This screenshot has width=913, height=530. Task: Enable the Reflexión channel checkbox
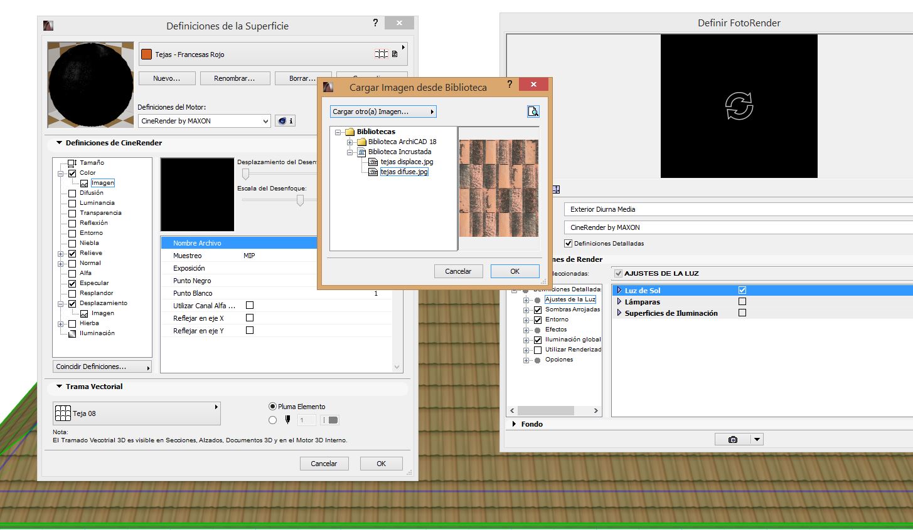[72, 223]
